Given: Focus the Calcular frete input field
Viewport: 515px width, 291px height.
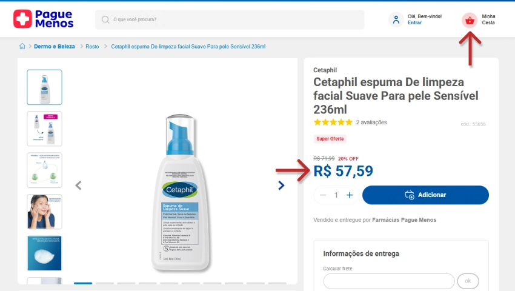Looking at the screenshot, I should coord(389,281).
